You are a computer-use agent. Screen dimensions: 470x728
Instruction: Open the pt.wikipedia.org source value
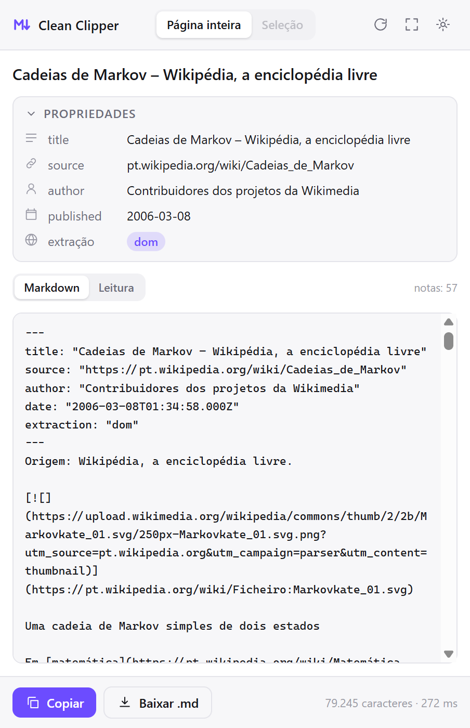[240, 165]
